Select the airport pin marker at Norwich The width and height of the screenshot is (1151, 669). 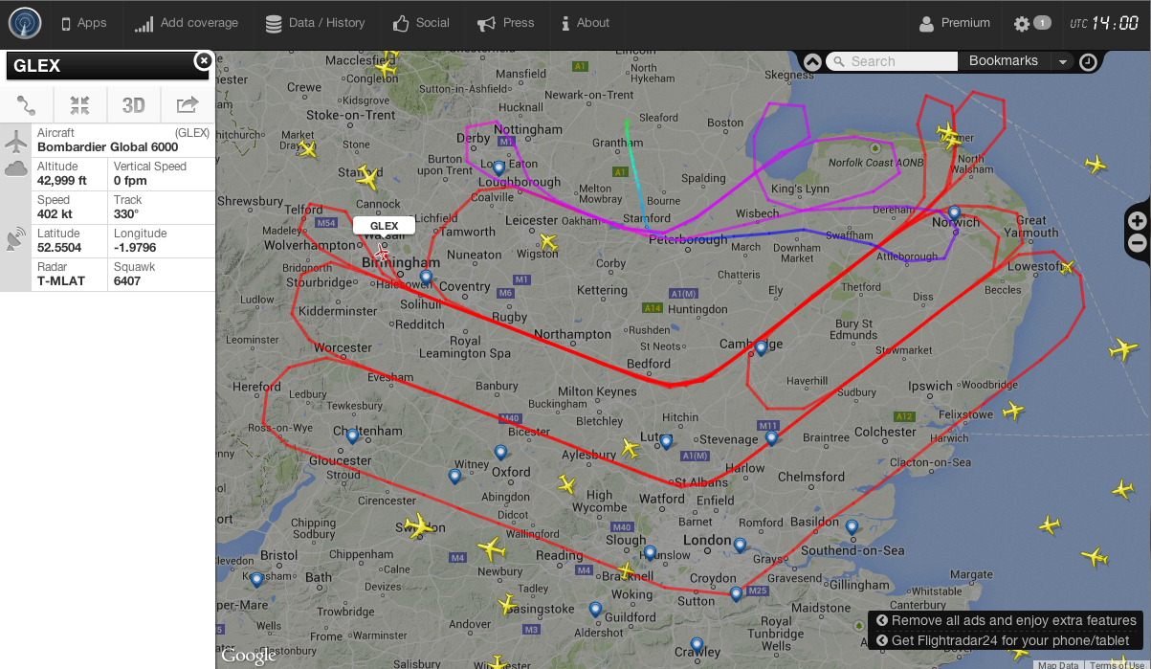point(954,212)
